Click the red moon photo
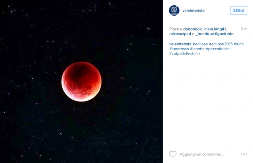 [x=81, y=81]
